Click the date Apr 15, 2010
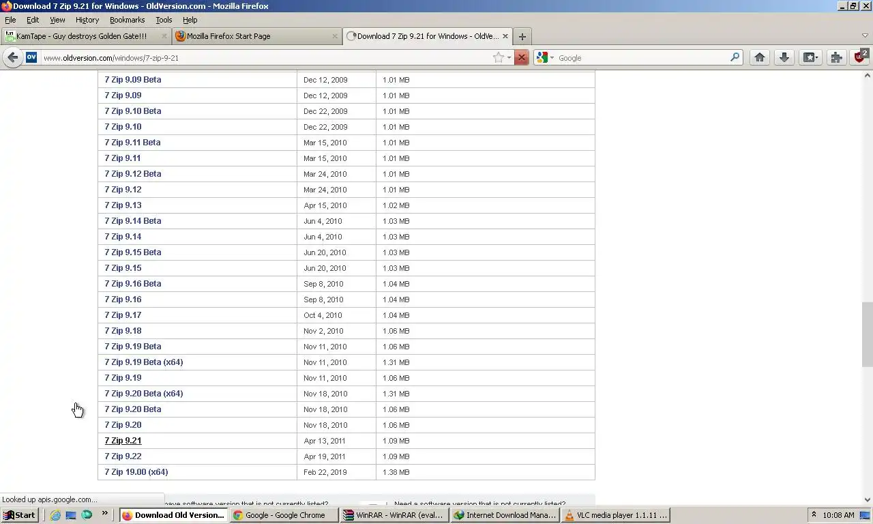Viewport: 873px width, 524px height. coord(325,205)
